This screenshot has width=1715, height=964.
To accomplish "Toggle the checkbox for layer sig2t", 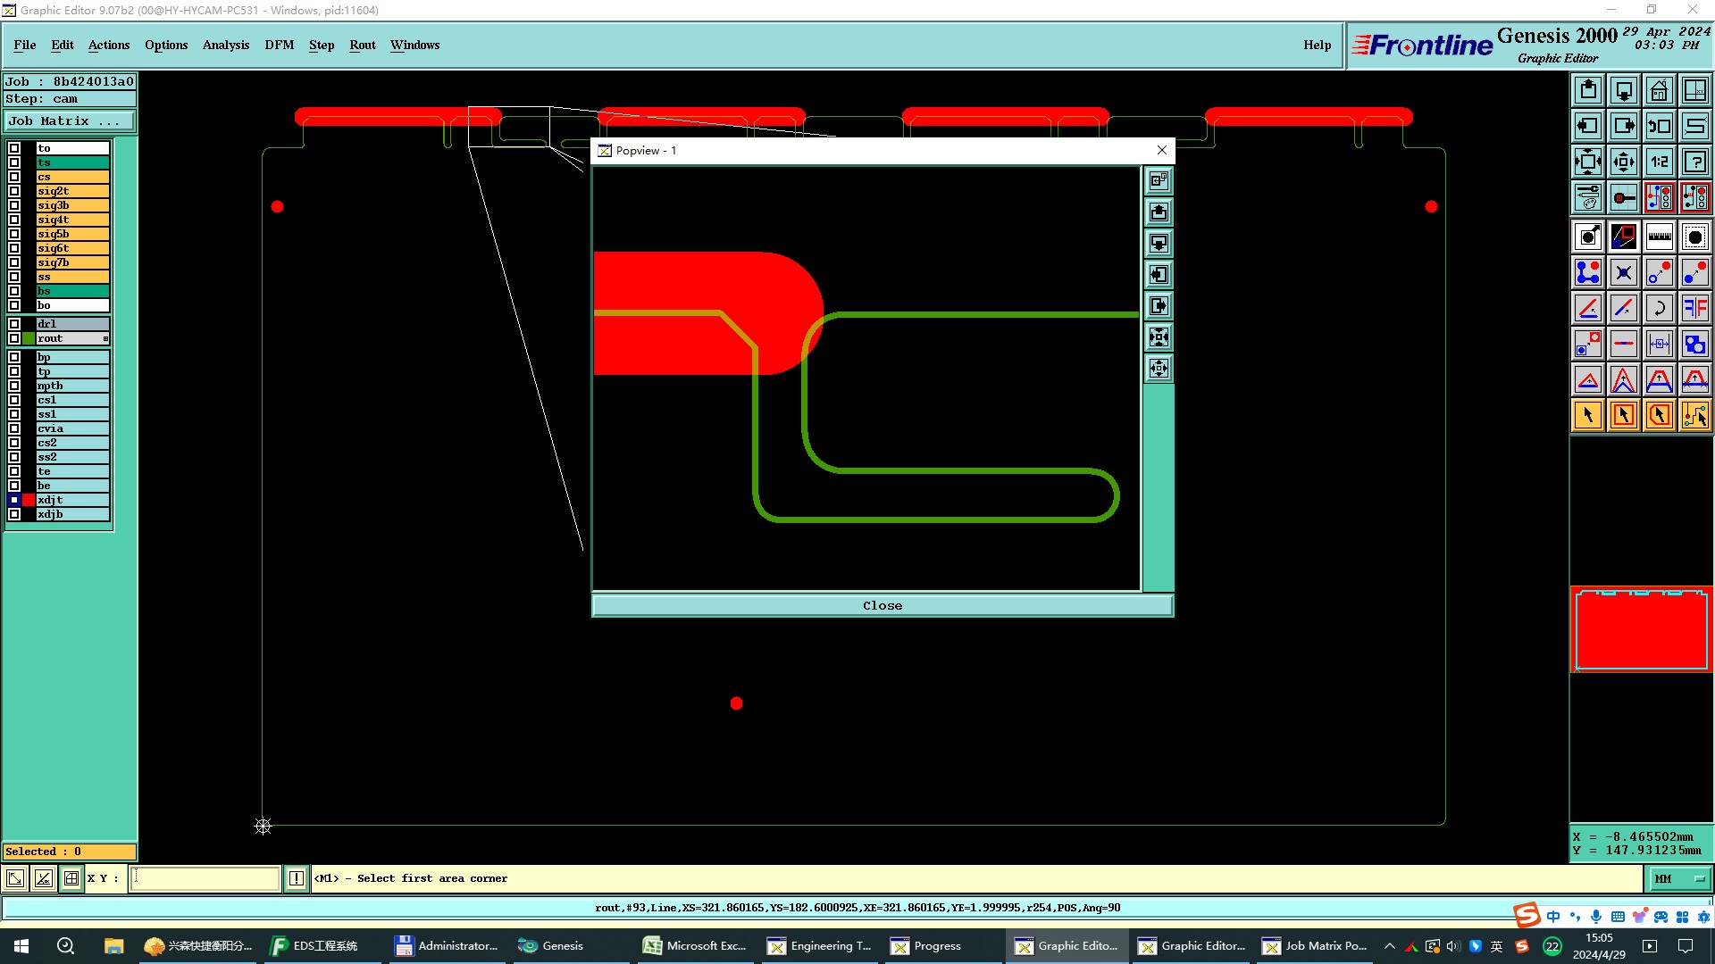I will click(x=14, y=191).
